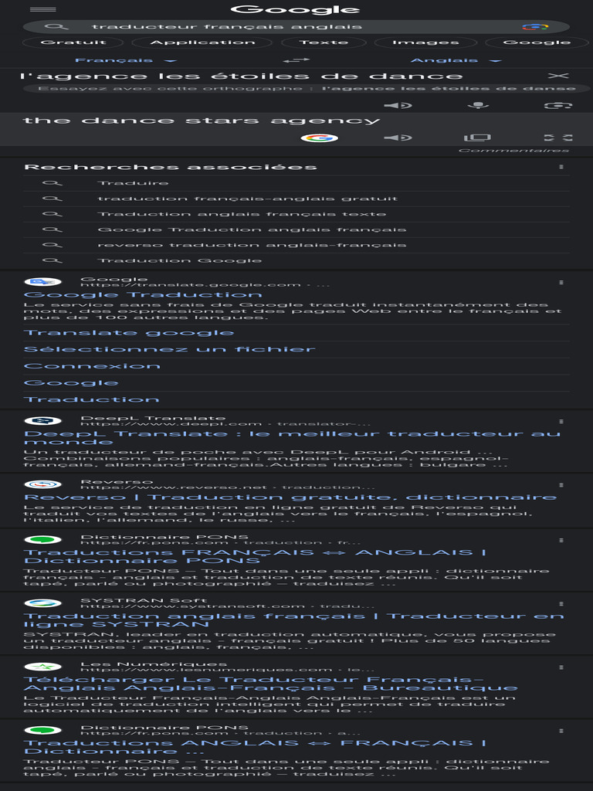Search related query Traduction Google

click(296, 261)
